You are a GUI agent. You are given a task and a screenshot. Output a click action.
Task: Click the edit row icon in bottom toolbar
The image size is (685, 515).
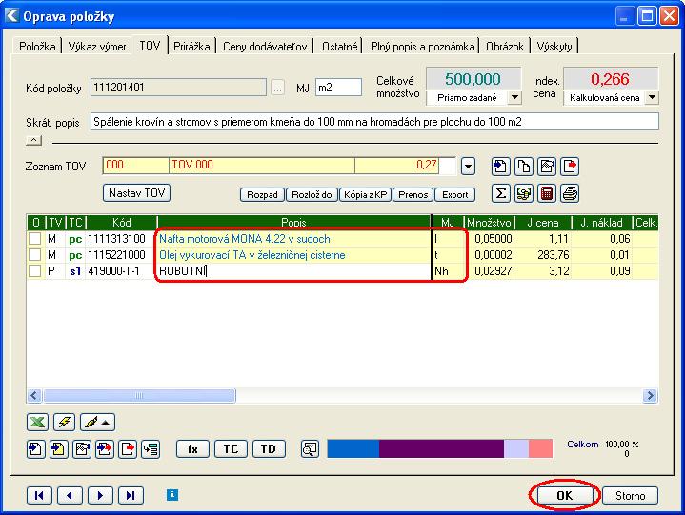pyautogui.click(x=82, y=448)
